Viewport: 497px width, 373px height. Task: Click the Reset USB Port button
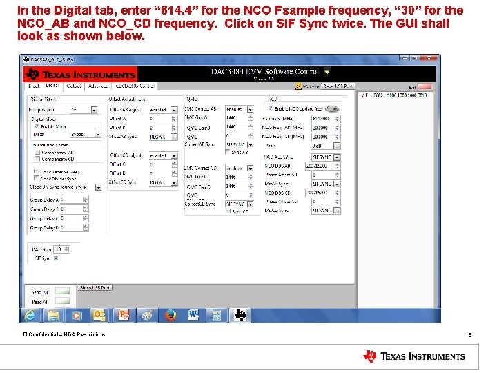tap(338, 86)
